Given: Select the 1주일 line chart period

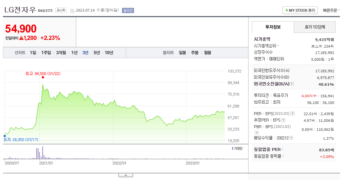Looking at the screenshot, I should [46, 53].
